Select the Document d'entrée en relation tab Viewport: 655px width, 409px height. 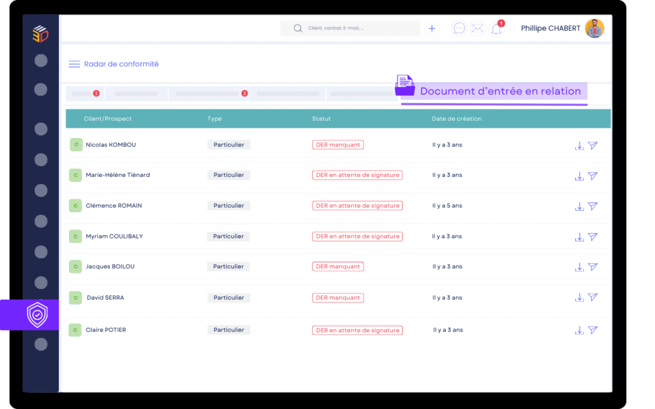[x=500, y=91]
